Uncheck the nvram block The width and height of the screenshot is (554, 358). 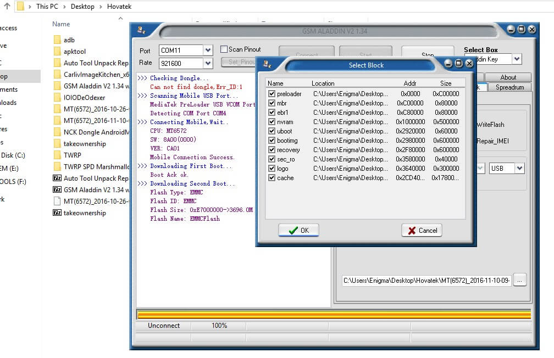(x=272, y=122)
